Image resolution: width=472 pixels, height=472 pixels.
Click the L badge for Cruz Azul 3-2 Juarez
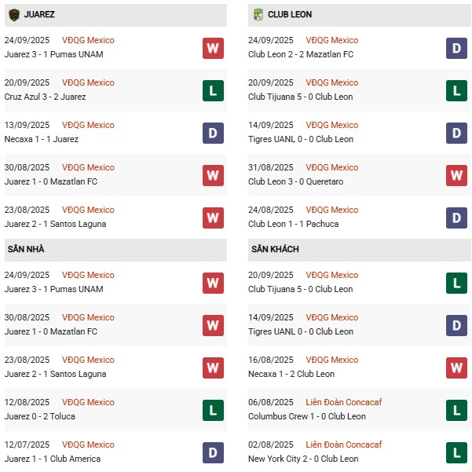click(213, 90)
